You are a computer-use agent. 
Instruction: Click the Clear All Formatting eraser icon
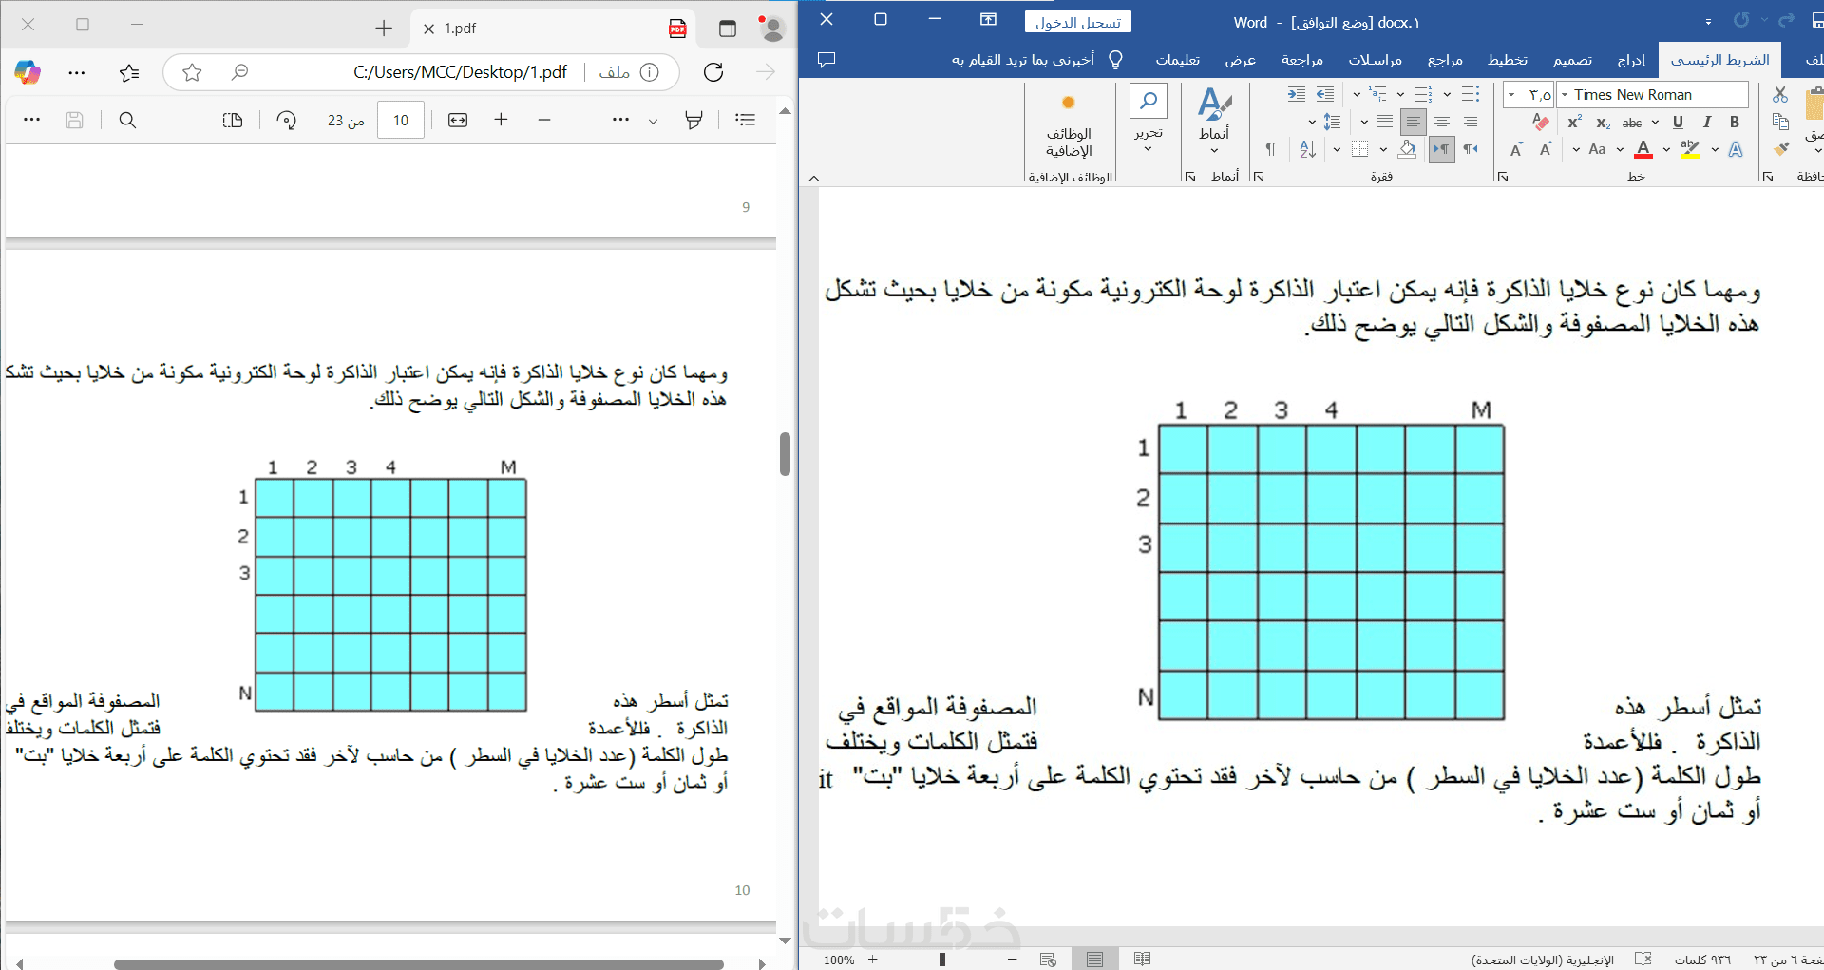coord(1541,122)
